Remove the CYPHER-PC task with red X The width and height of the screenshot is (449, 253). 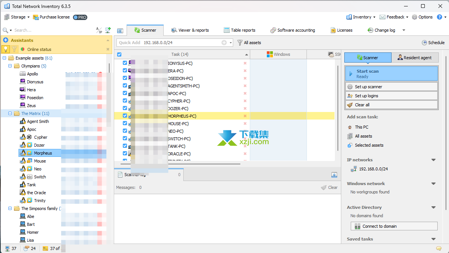[x=245, y=101]
